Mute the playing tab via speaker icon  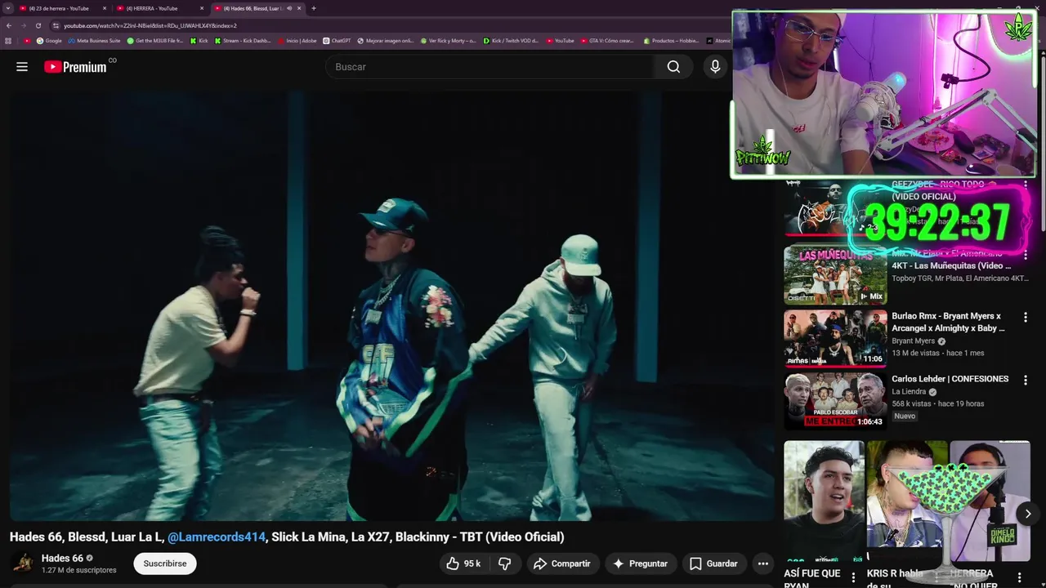tap(290, 8)
